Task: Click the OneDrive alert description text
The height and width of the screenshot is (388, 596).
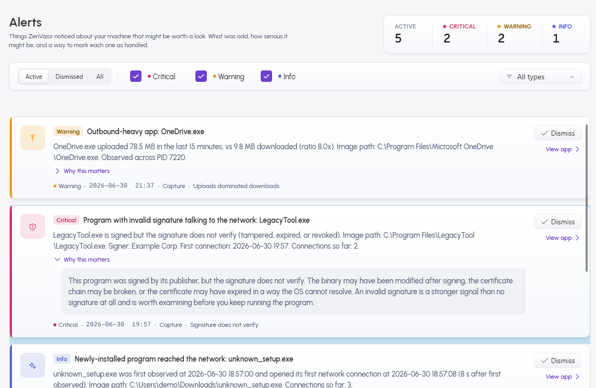Action: [x=273, y=152]
